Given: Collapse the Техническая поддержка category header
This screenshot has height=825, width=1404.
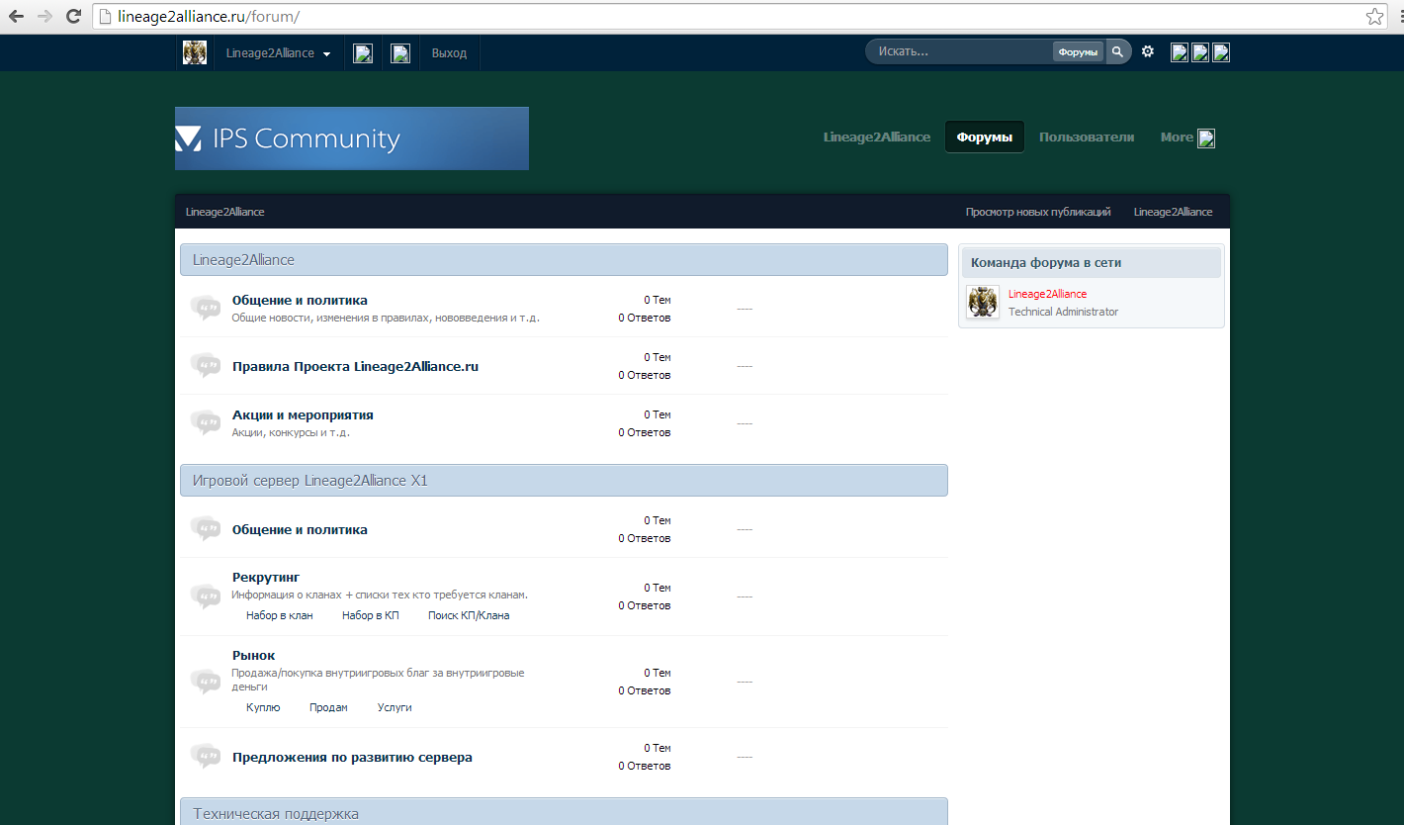Looking at the screenshot, I should [564, 812].
